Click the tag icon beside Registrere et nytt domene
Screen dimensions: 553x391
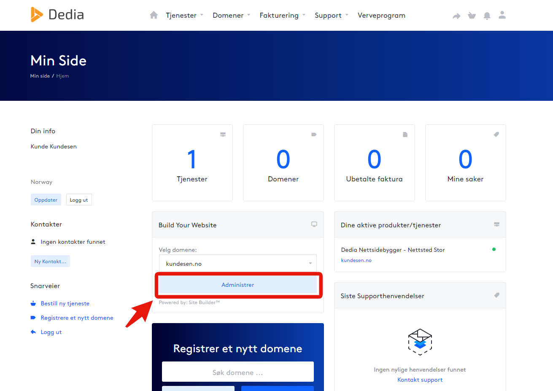click(x=33, y=318)
